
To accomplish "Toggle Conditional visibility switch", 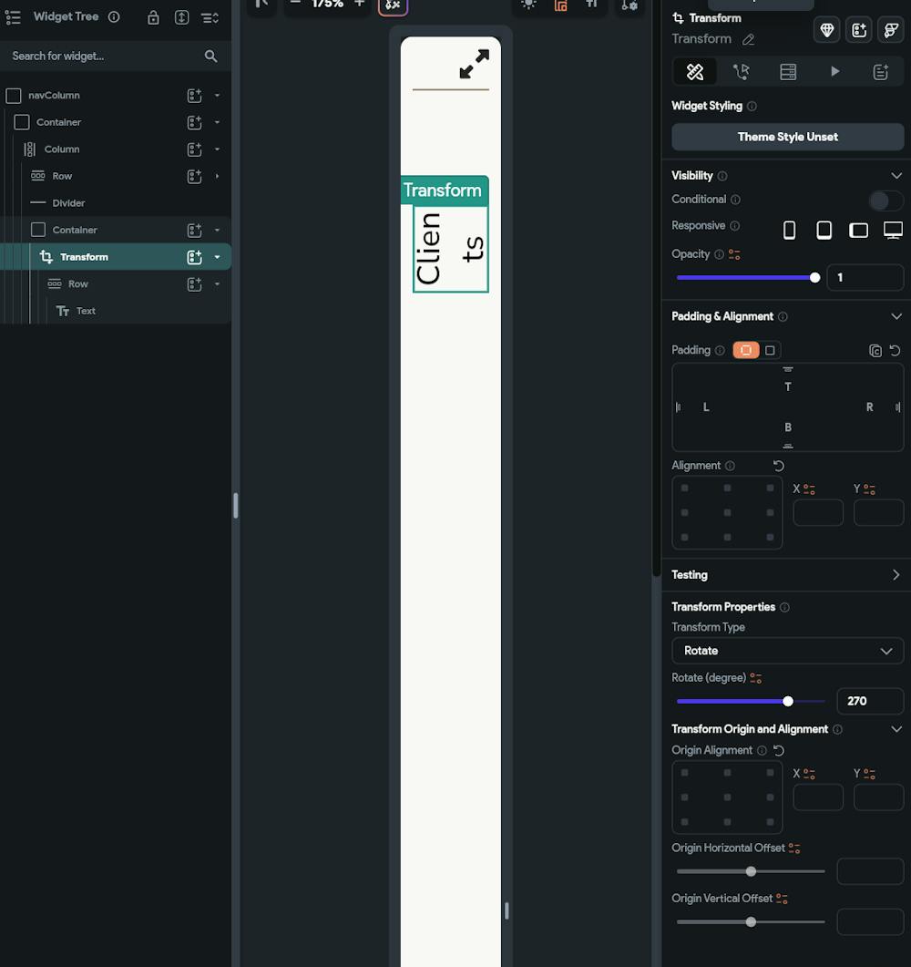I will click(x=885, y=201).
